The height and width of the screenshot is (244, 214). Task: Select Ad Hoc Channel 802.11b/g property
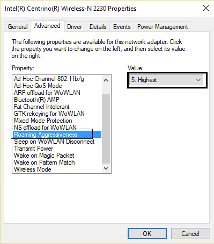pyautogui.click(x=49, y=79)
